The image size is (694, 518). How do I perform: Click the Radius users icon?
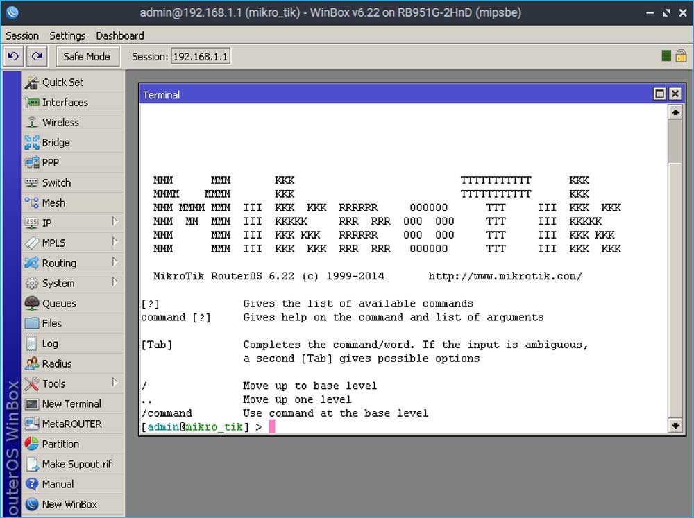click(32, 363)
